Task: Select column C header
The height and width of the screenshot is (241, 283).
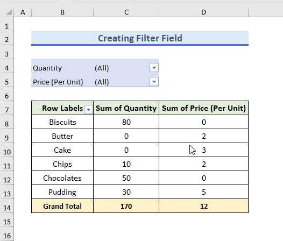Action: (126, 12)
